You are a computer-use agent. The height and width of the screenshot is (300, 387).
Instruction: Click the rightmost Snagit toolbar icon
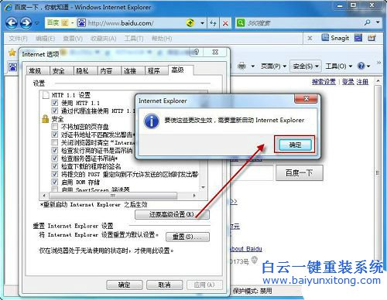372,38
